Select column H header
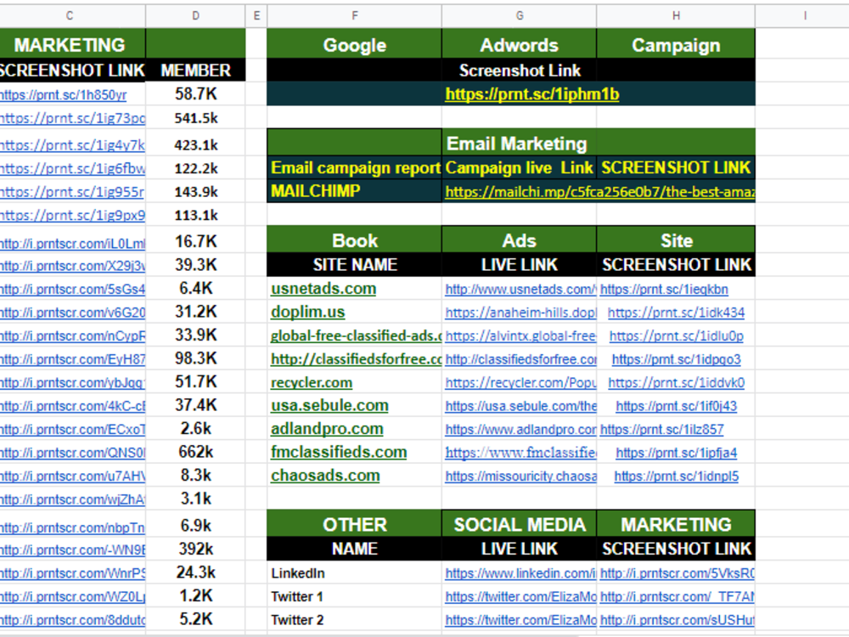Image resolution: width=849 pixels, height=637 pixels. coord(676,15)
